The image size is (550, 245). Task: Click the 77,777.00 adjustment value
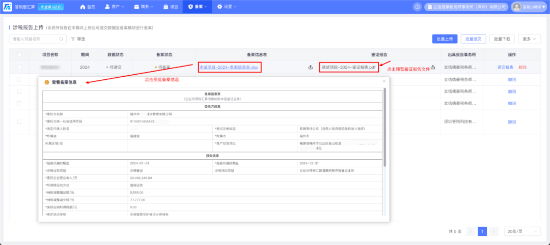[x=137, y=200]
